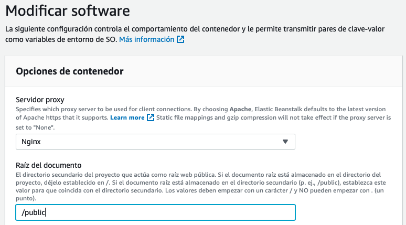Screen dimensions: 406x225
Task: Click the document root help paragraph
Action: [x=201, y=186]
